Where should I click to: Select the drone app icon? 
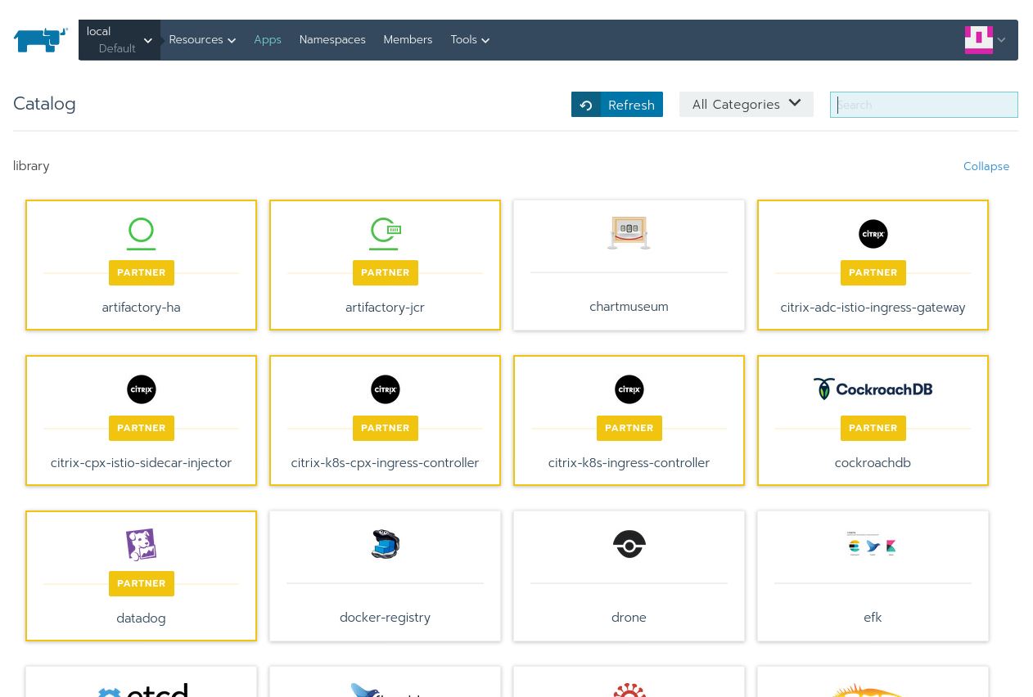(x=629, y=544)
